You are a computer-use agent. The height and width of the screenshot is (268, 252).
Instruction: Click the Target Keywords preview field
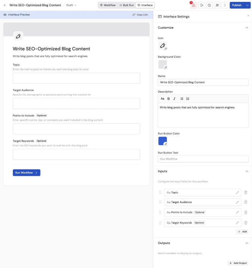point(76,154)
